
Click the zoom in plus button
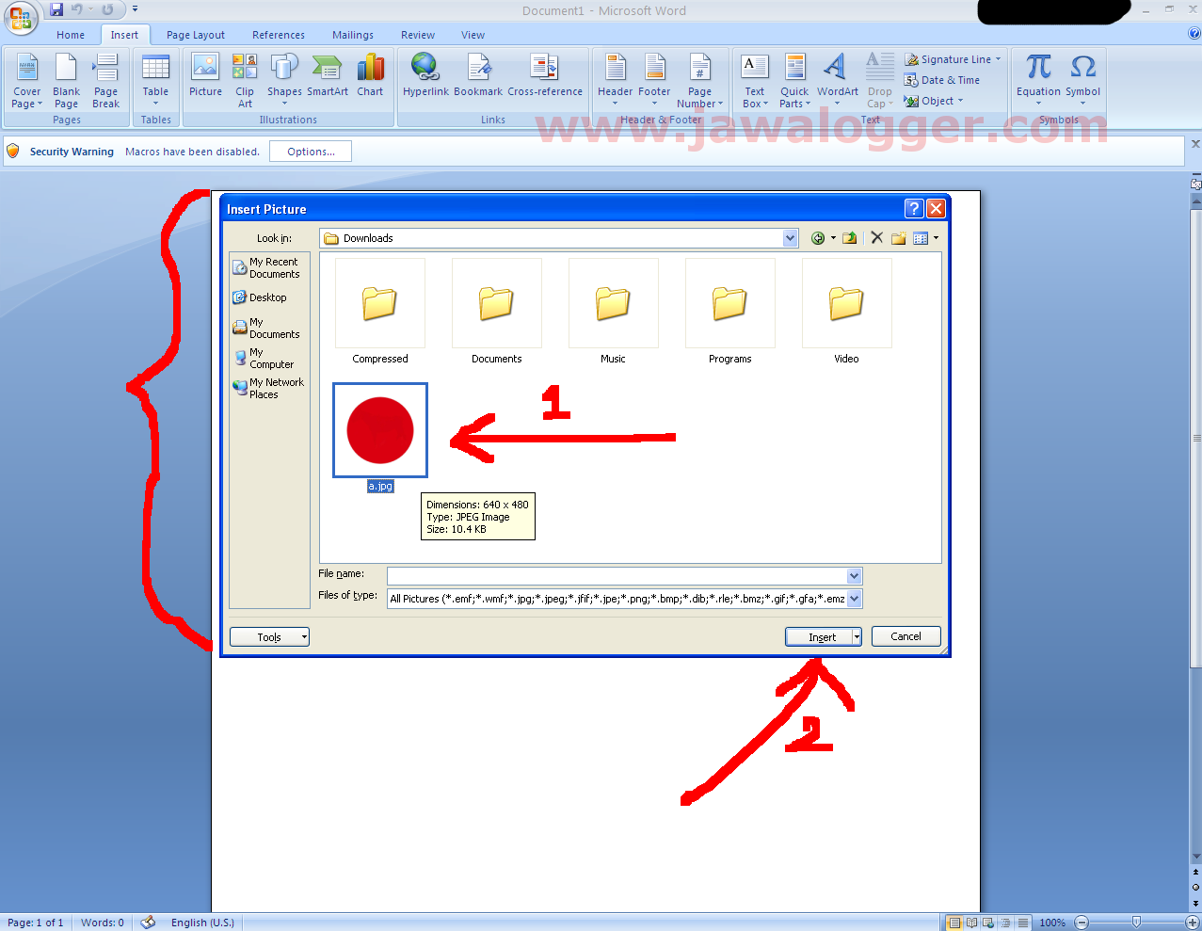pos(1192,923)
